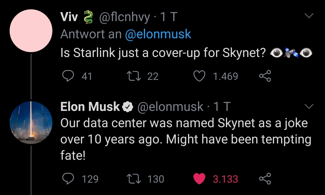The width and height of the screenshot is (325, 195).
Task: Open options chevron on Viv's tweet
Action: tap(309, 16)
